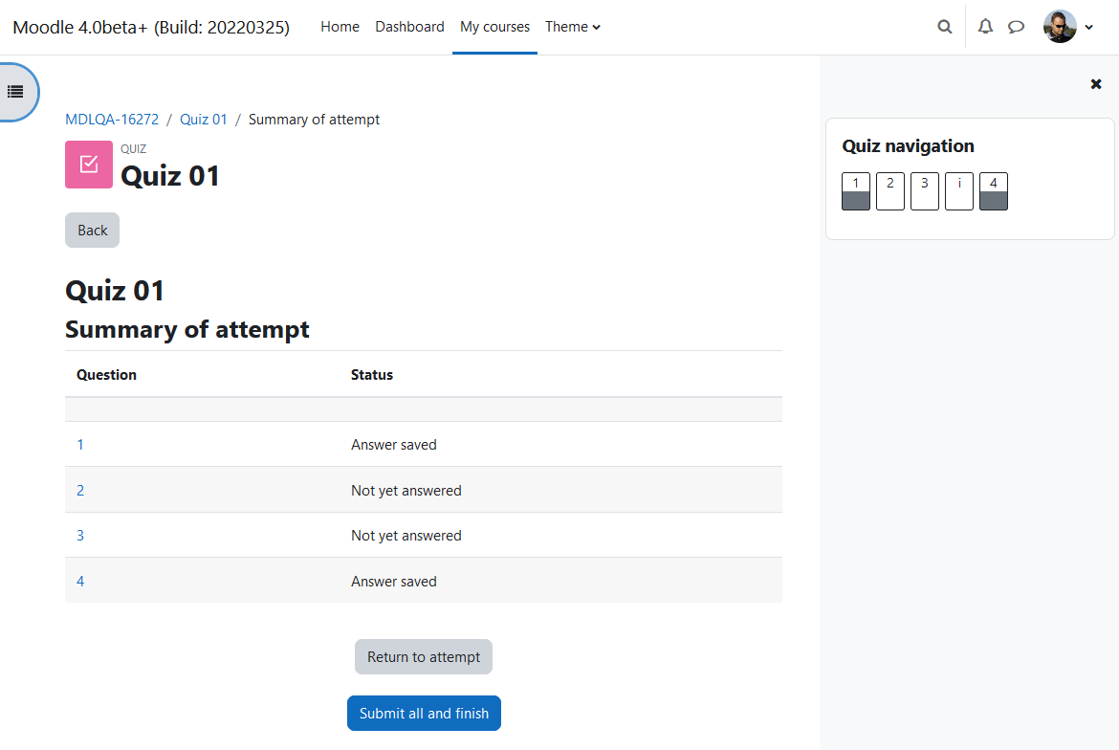Click the Return to attempt button

coord(423,656)
